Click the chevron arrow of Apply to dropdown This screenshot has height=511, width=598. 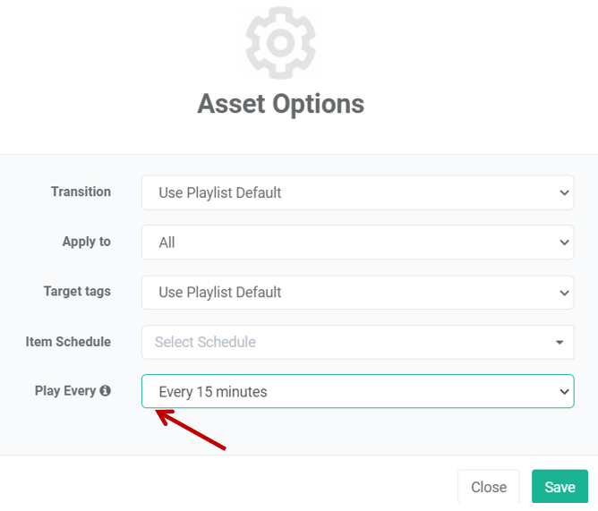(x=563, y=243)
